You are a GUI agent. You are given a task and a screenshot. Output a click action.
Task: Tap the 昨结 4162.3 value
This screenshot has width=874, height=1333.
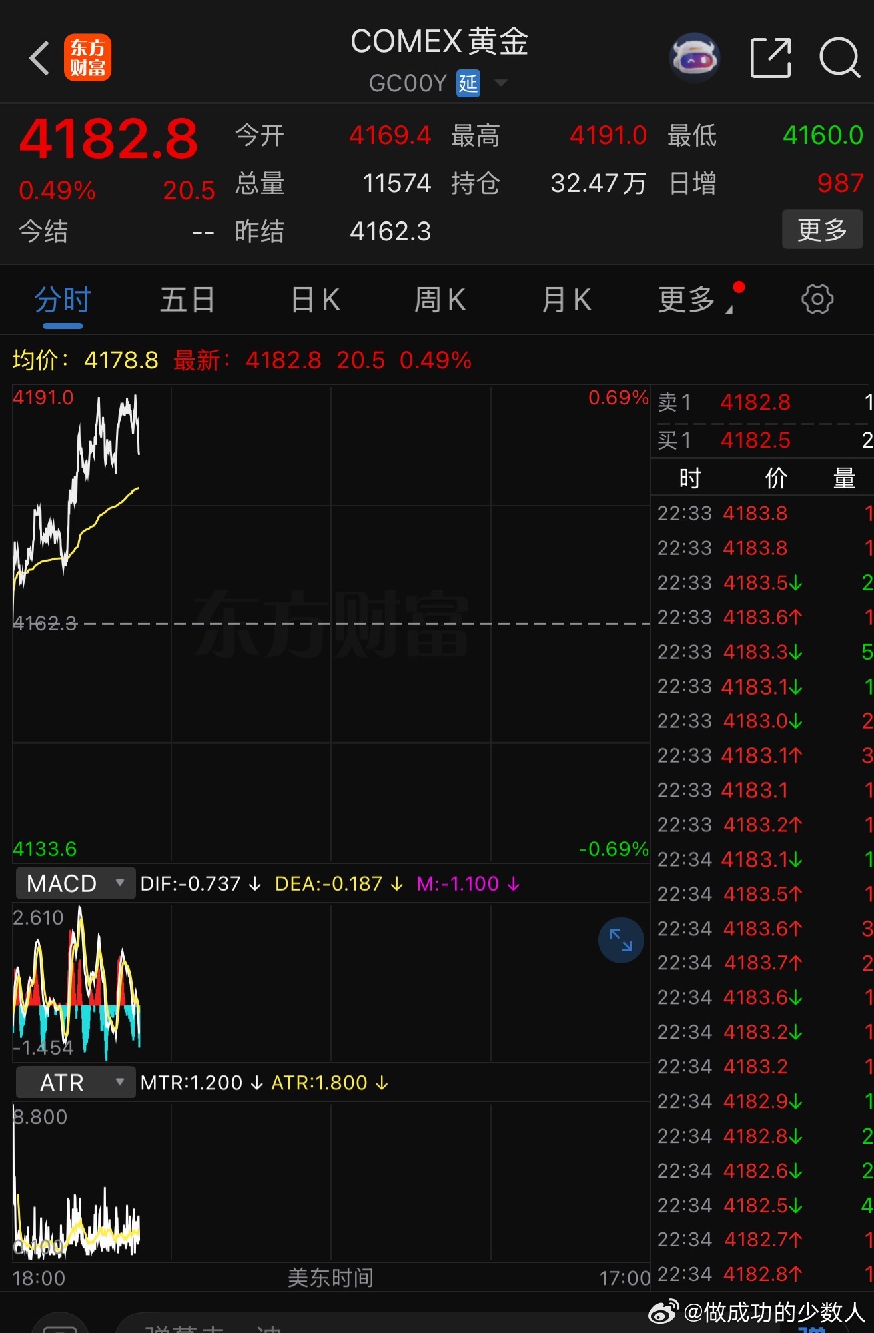[390, 232]
